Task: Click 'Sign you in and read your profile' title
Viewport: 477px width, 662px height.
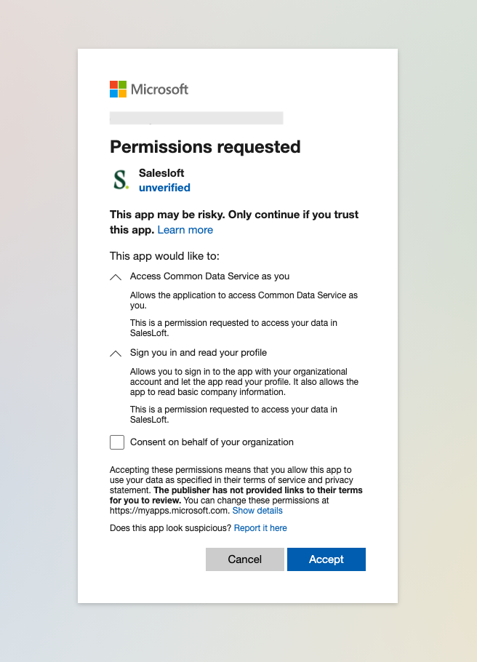Action: coord(199,353)
